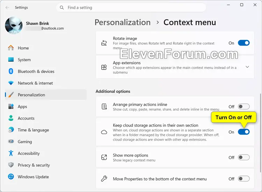This screenshot has width=262, height=192.
Task: Click in the Find a setting box
Action: pyautogui.click(x=131, y=8)
